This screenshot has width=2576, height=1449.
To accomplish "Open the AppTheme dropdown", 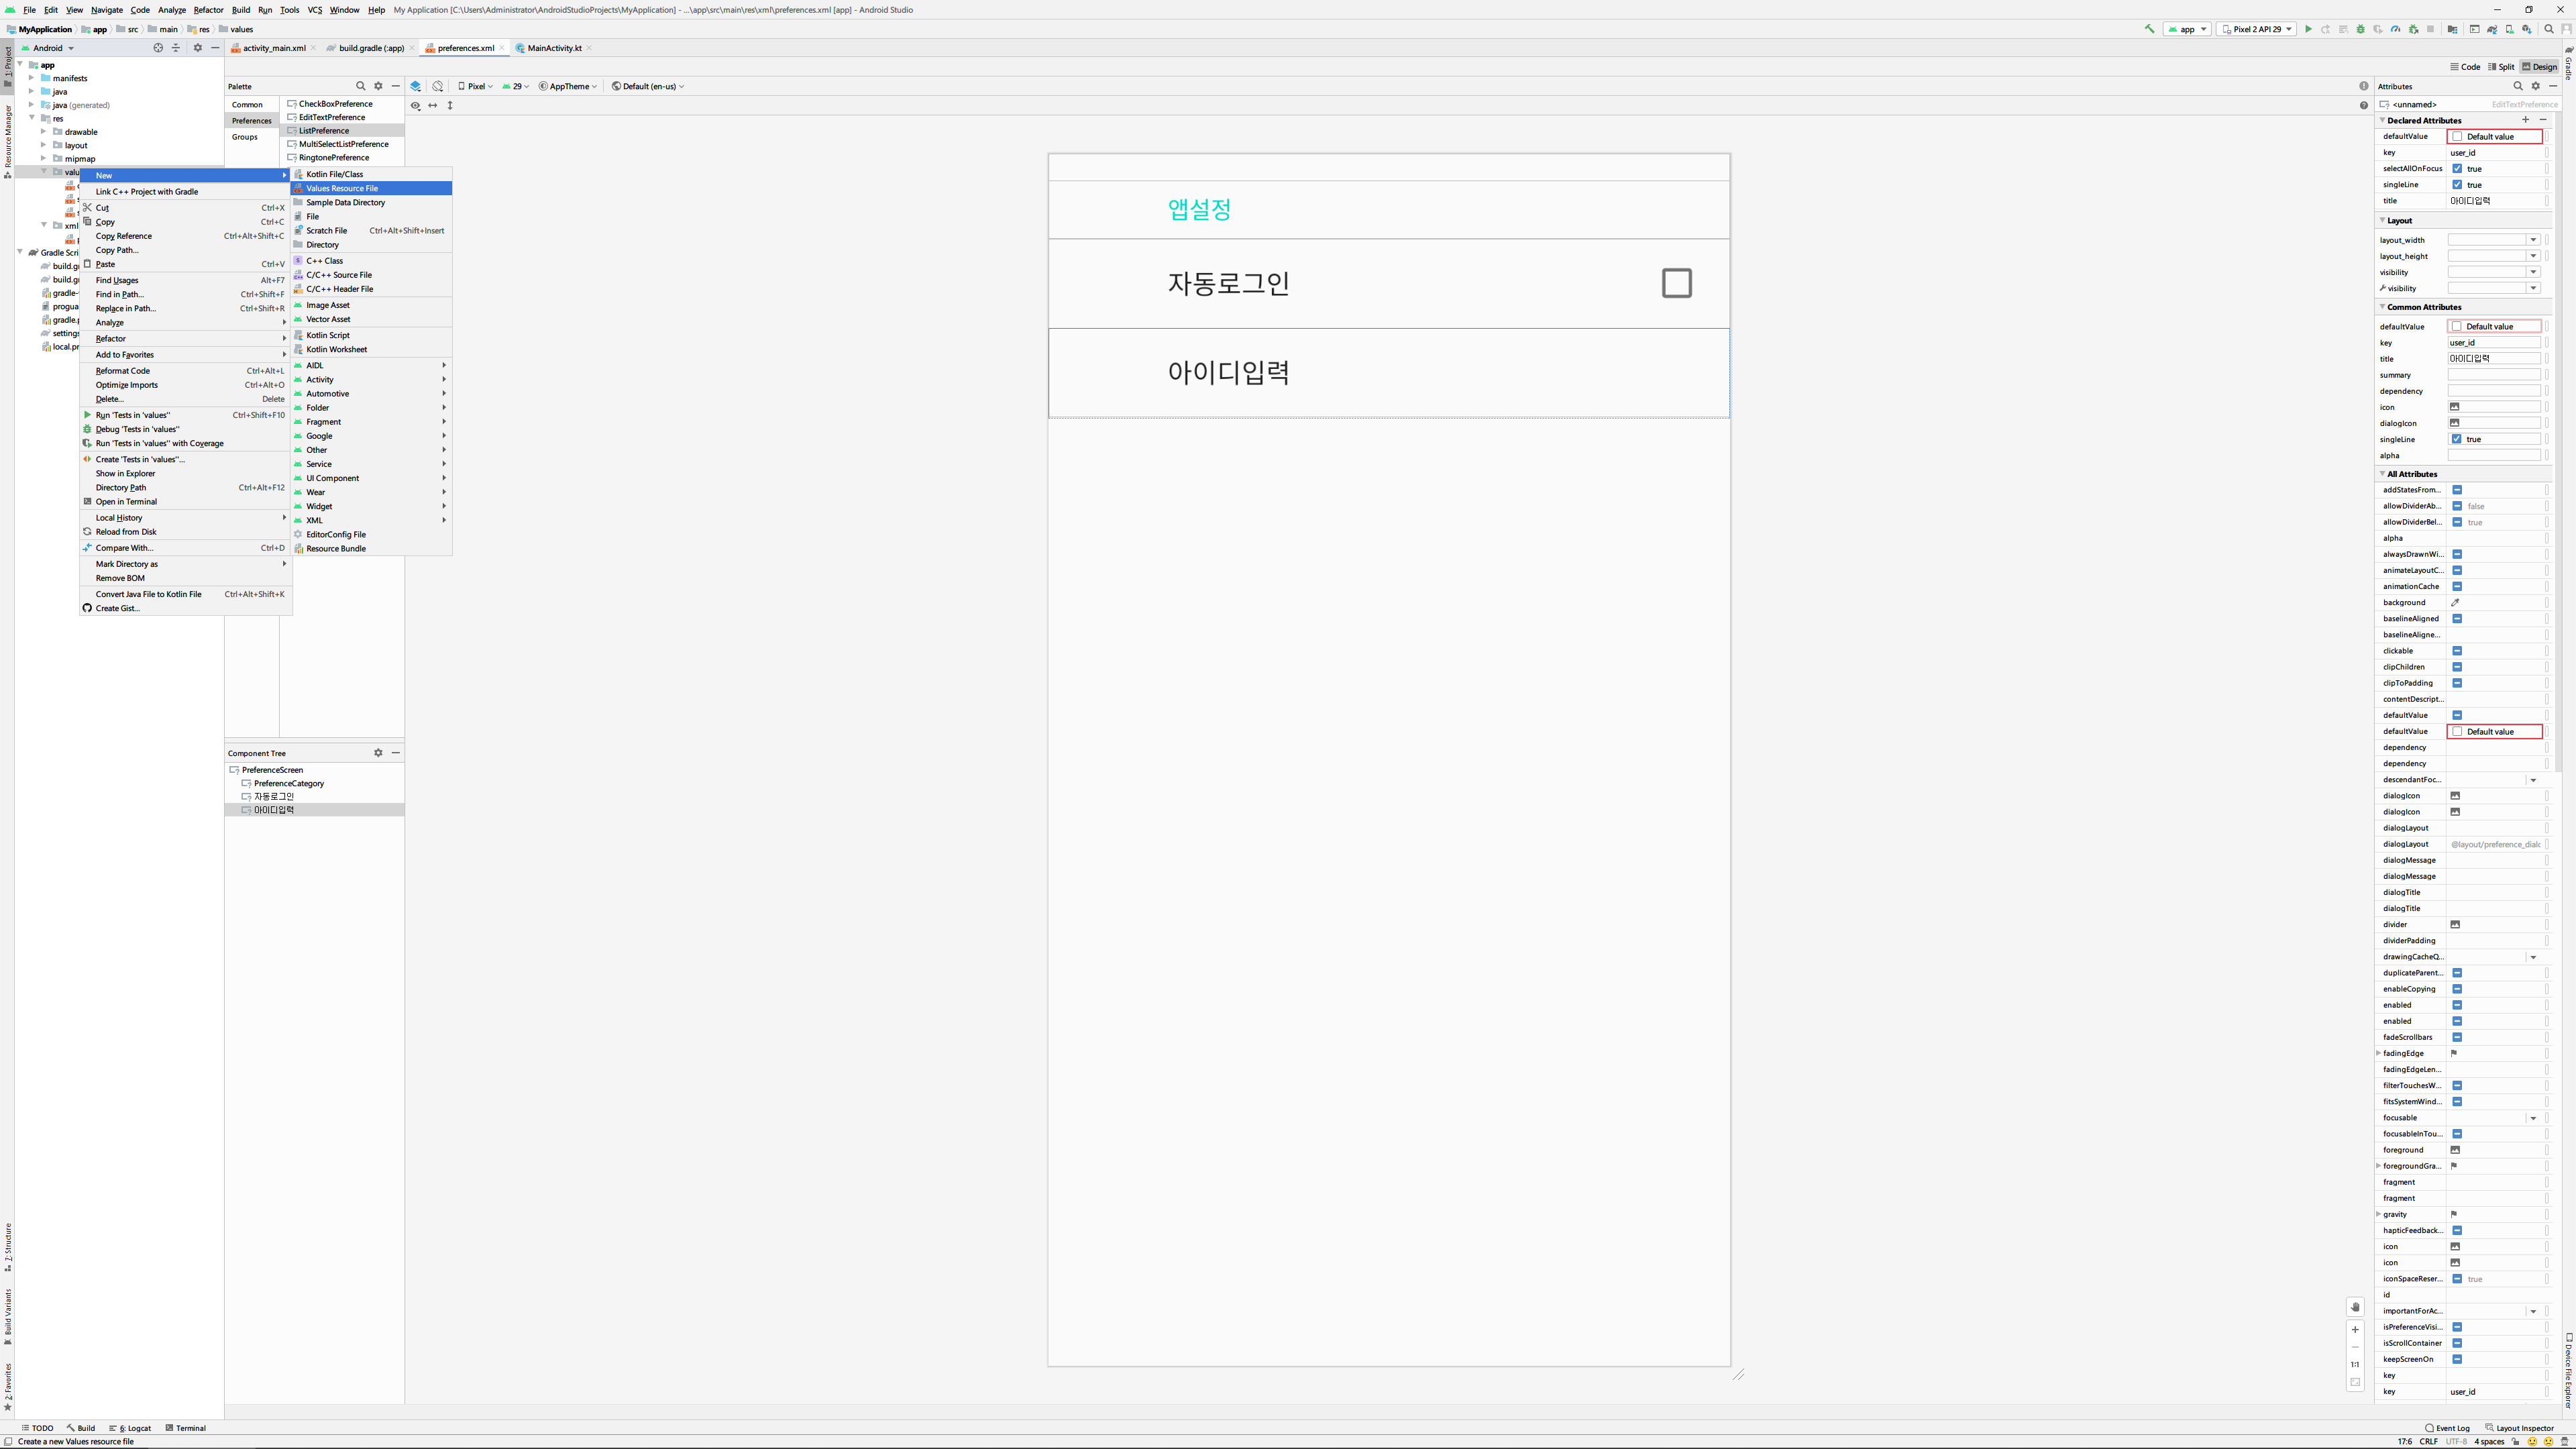I will click(568, 86).
